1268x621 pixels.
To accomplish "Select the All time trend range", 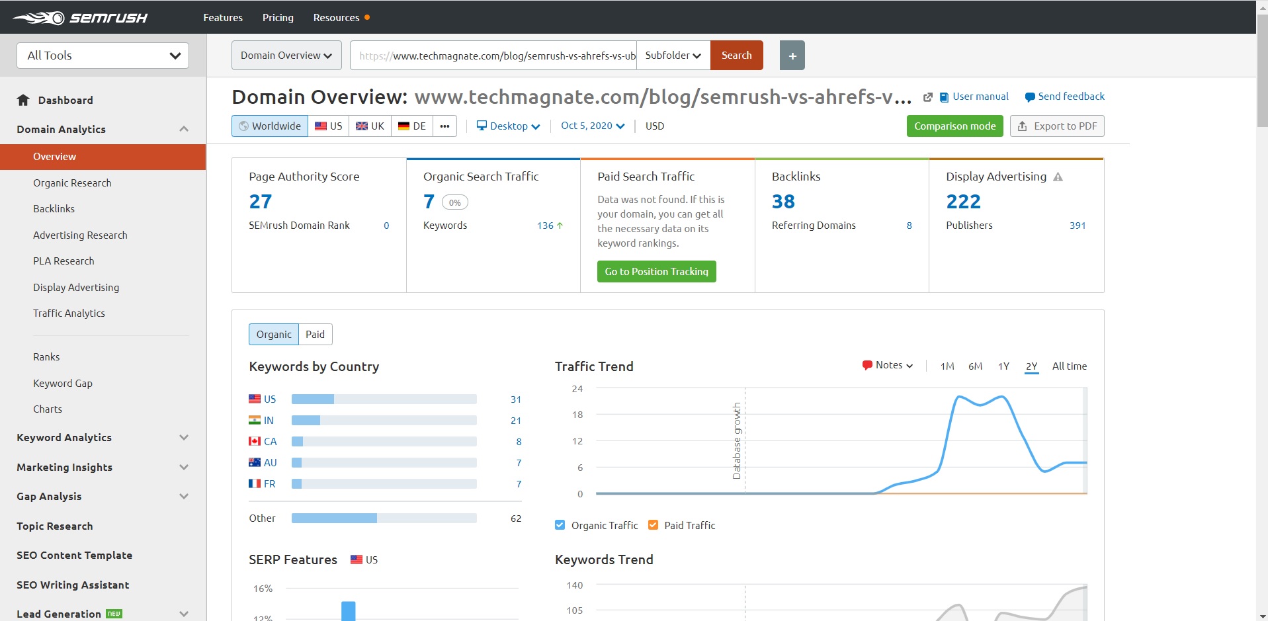I will 1070,366.
